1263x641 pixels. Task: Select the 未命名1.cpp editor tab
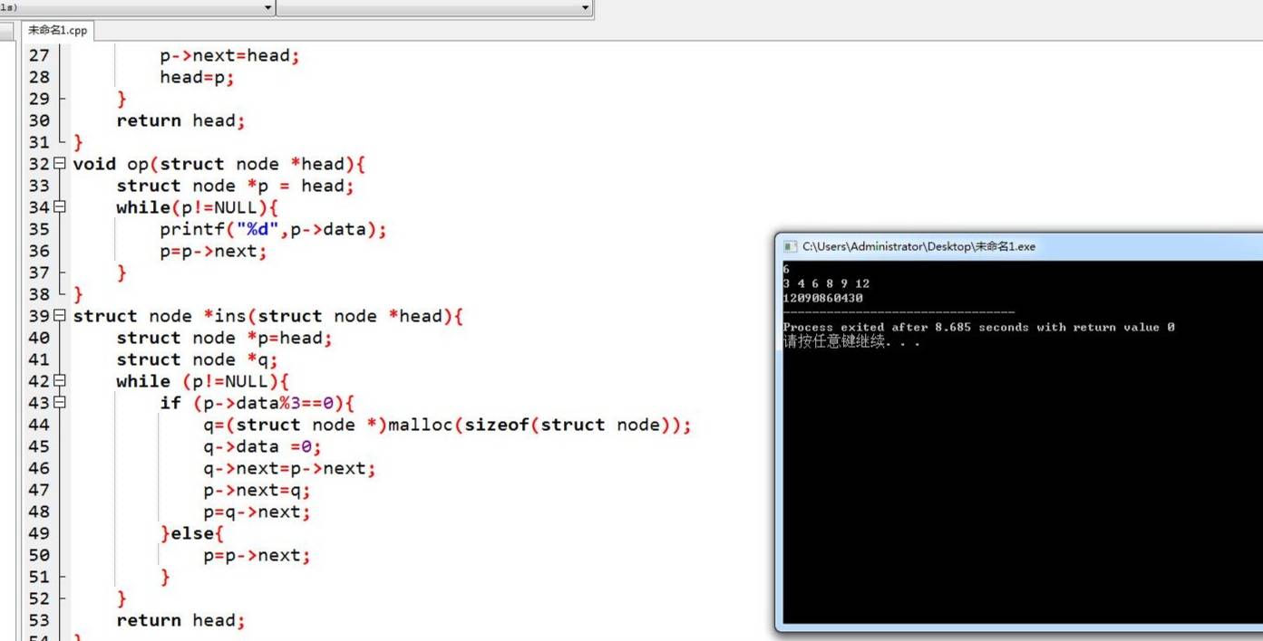(57, 30)
